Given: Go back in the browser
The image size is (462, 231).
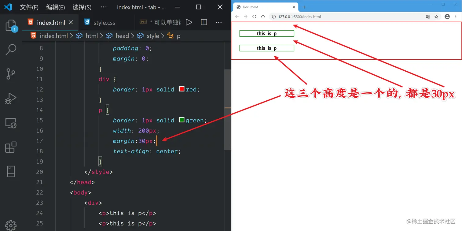Looking at the screenshot, I should (x=237, y=17).
